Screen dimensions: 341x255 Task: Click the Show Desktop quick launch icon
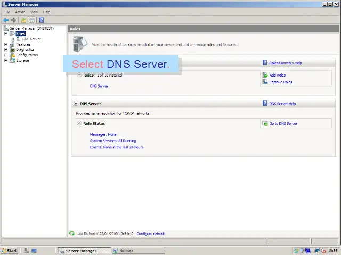click(34, 251)
